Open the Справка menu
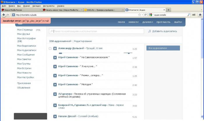 click(61, 6)
